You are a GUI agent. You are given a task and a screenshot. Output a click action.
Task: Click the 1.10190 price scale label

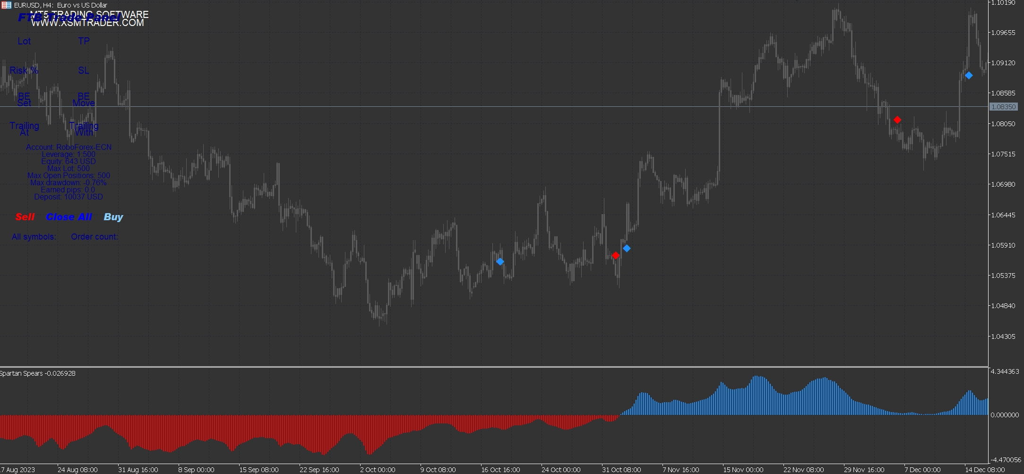pyautogui.click(x=1003, y=3)
